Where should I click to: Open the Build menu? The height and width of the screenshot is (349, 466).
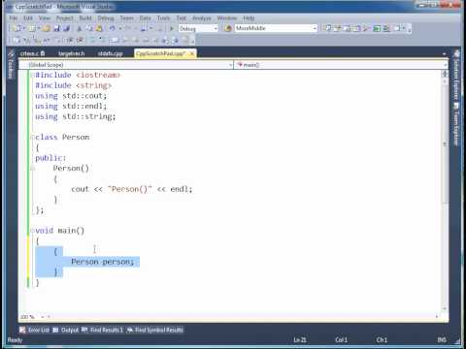(x=85, y=18)
